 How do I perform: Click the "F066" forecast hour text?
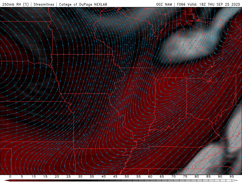[x=181, y=4]
